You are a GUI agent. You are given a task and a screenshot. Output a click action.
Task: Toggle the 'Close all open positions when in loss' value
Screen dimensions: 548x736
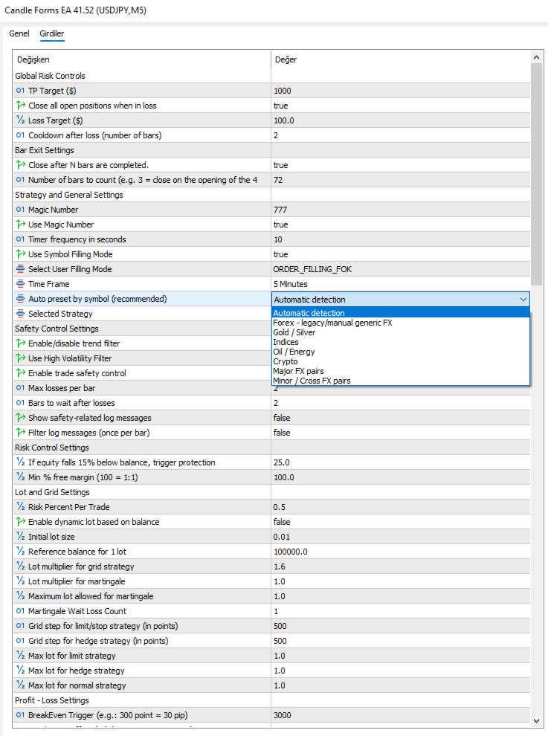coord(401,106)
